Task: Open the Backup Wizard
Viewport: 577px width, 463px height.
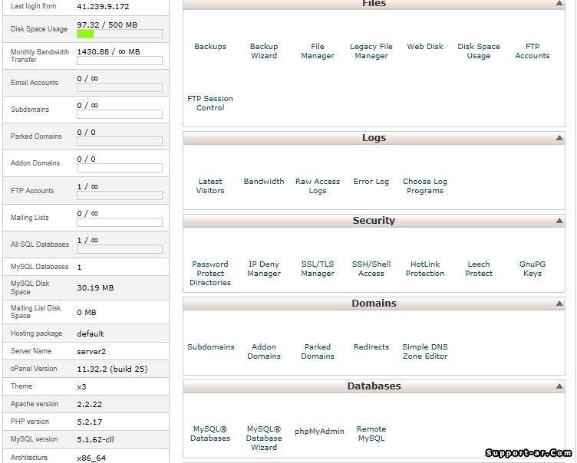Action: tap(264, 51)
